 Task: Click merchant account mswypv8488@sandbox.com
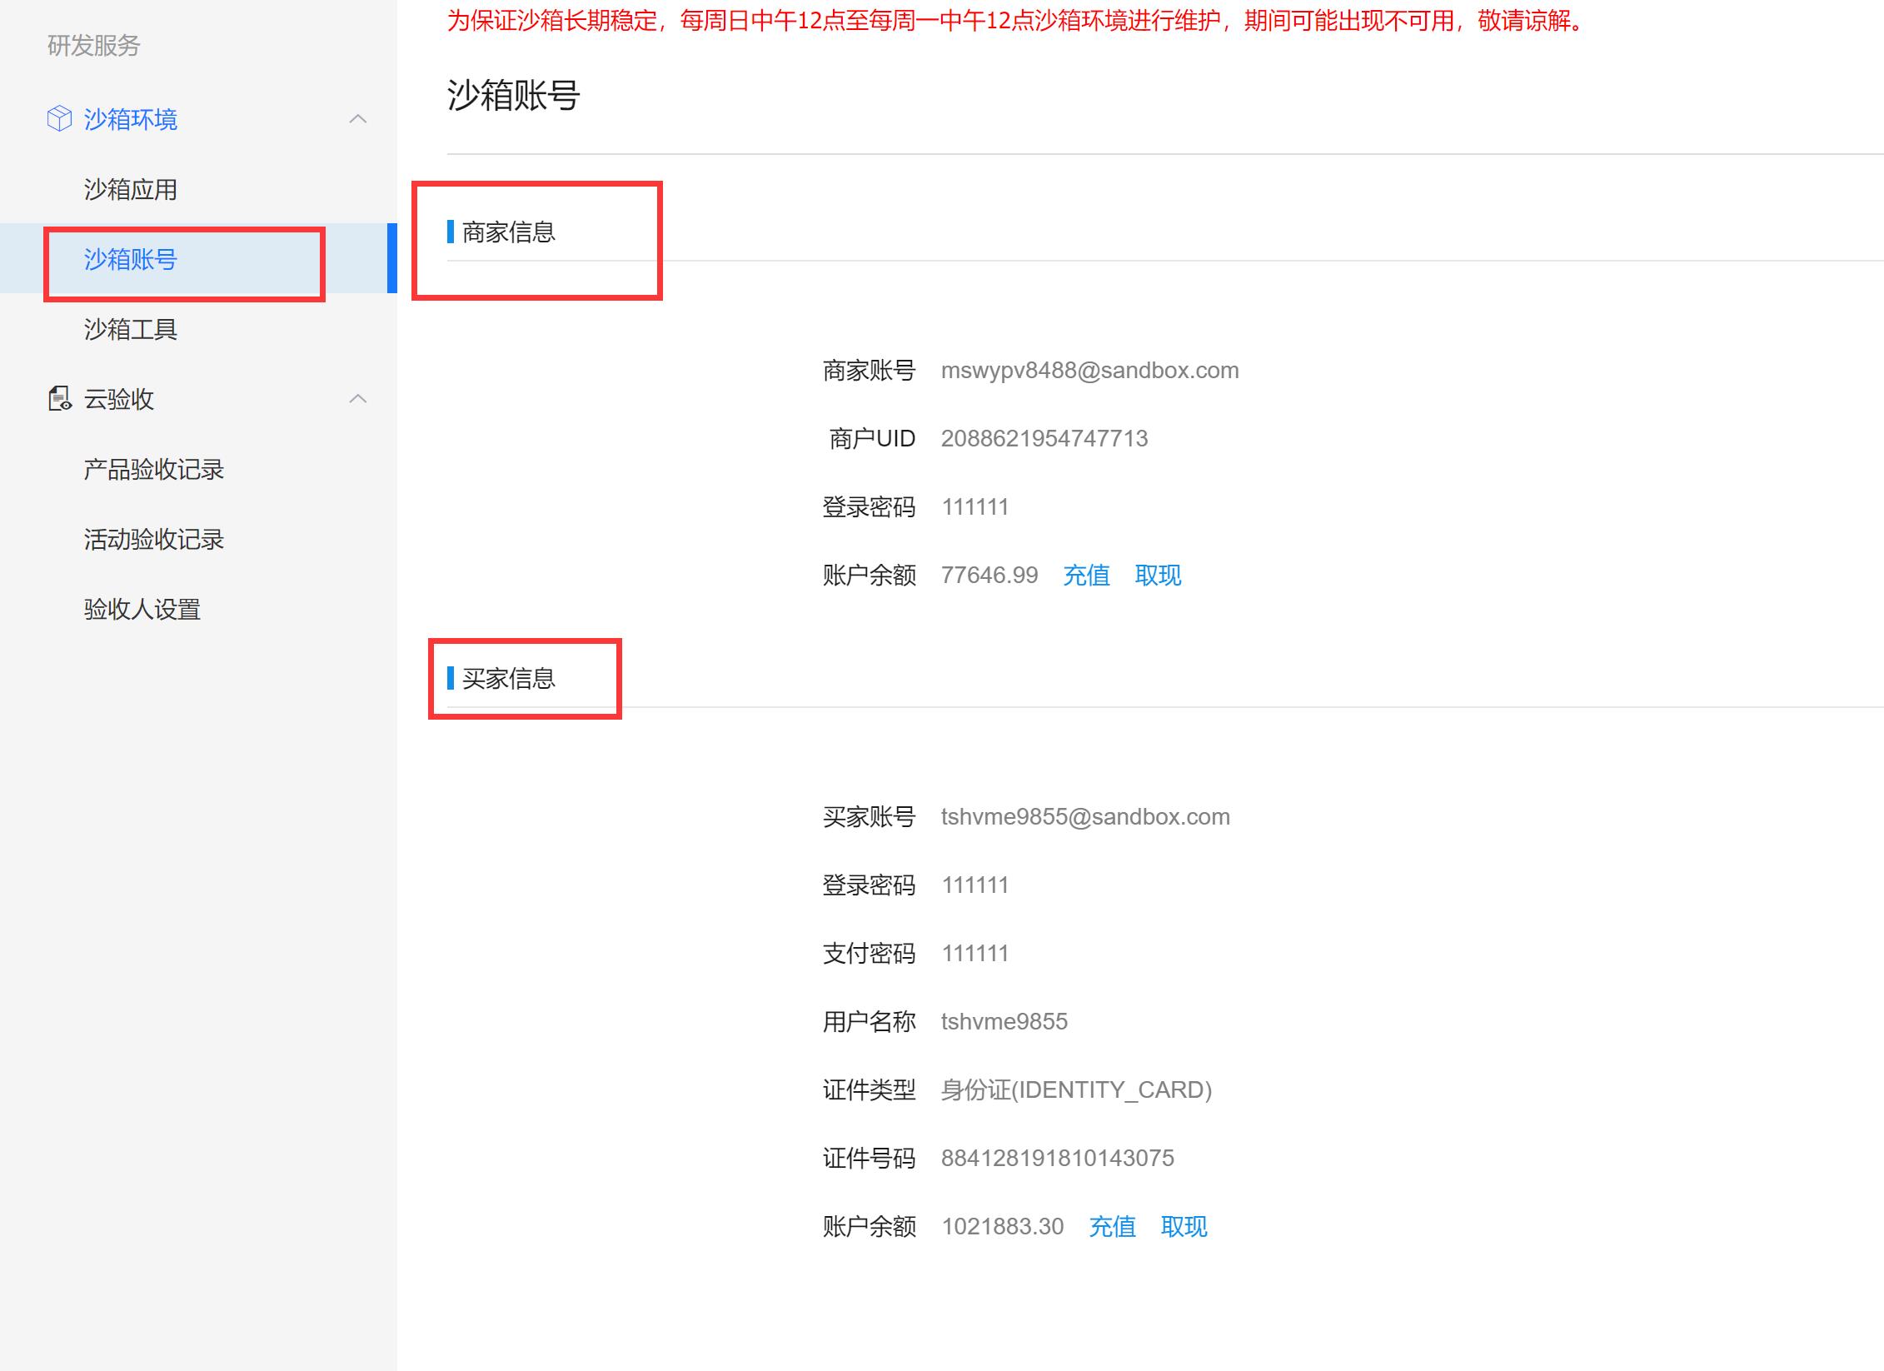pos(1090,371)
